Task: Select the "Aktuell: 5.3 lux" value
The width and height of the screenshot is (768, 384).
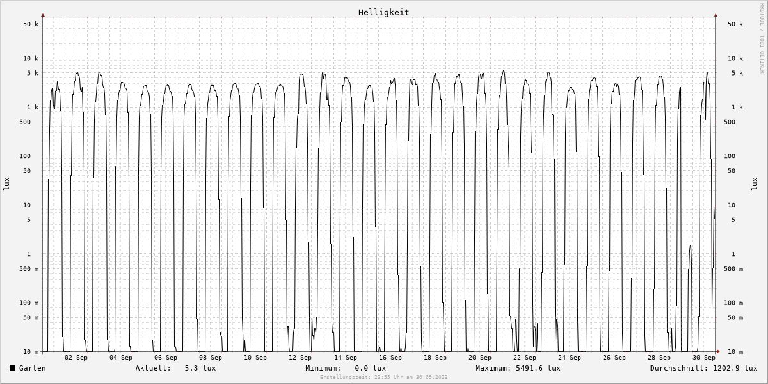Action: coord(176,368)
